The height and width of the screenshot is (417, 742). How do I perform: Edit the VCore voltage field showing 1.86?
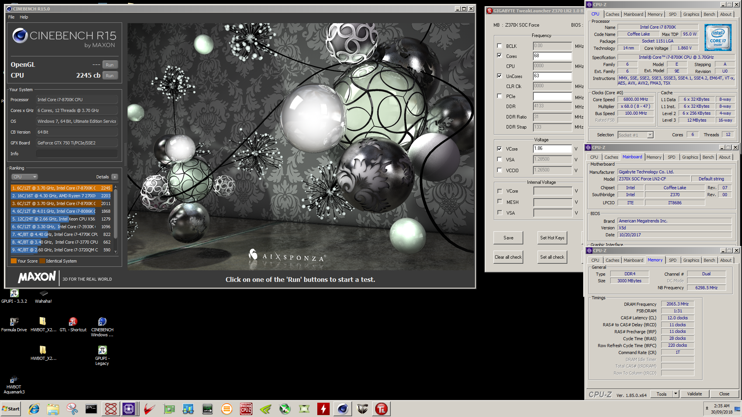(552, 149)
